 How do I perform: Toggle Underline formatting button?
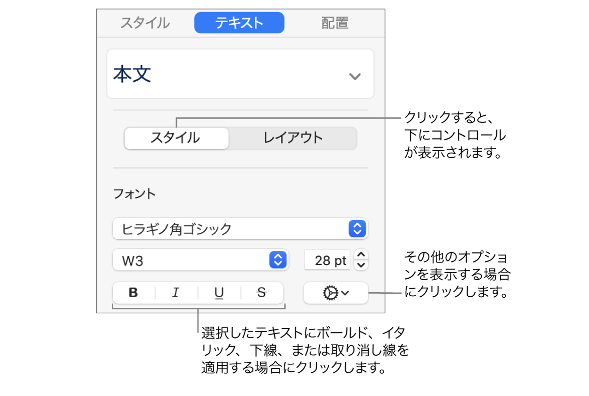(x=219, y=293)
